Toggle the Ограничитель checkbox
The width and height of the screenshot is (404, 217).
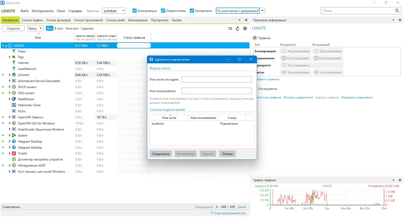point(163,11)
